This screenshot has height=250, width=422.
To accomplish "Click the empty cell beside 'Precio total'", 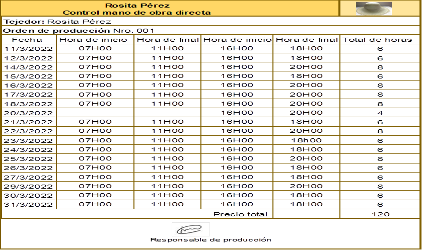I will [306, 214].
